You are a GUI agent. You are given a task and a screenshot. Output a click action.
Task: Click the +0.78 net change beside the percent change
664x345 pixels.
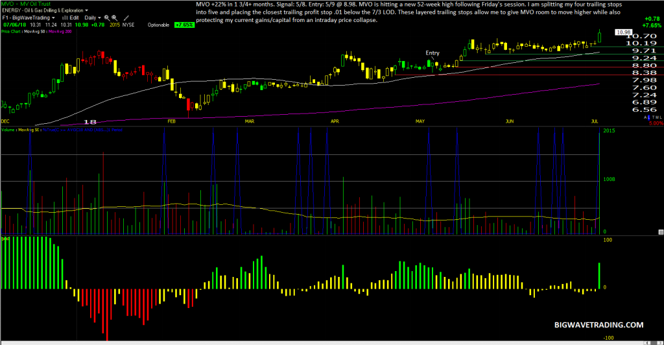652,19
